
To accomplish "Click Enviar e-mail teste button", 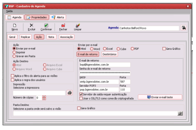I will pyautogui.click(x=160, y=97).
